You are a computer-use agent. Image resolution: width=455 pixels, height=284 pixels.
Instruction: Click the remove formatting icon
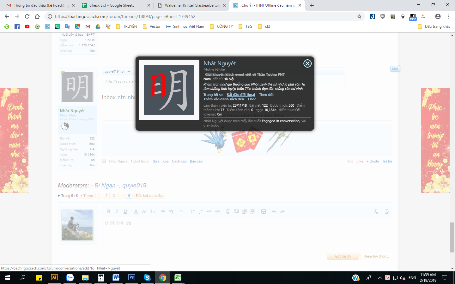(x=376, y=212)
